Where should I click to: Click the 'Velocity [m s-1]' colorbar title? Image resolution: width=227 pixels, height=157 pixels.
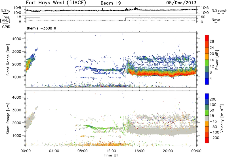pos(222,118)
